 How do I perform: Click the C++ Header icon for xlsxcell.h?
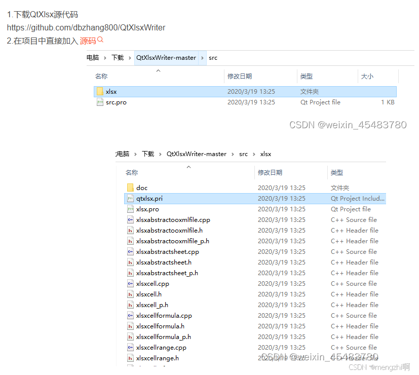click(130, 294)
